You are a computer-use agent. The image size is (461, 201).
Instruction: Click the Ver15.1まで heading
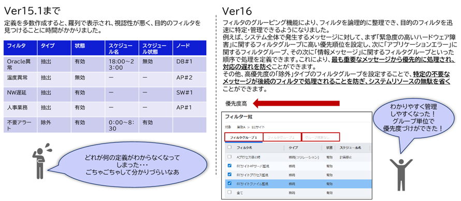[x=32, y=11]
